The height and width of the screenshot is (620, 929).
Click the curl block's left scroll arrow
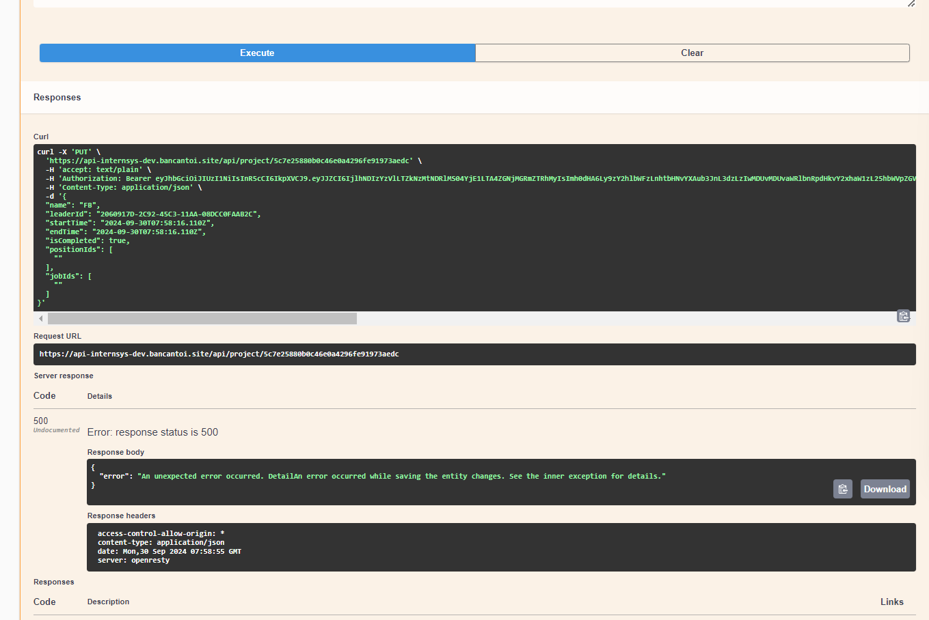(x=41, y=319)
